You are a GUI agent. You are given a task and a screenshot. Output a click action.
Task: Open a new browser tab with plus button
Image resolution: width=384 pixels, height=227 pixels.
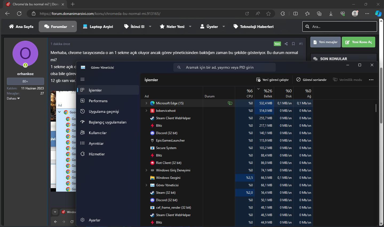pos(73,4)
